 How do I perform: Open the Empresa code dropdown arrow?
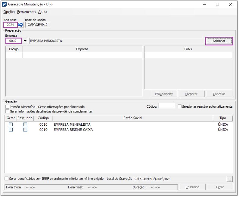[x=25, y=41]
